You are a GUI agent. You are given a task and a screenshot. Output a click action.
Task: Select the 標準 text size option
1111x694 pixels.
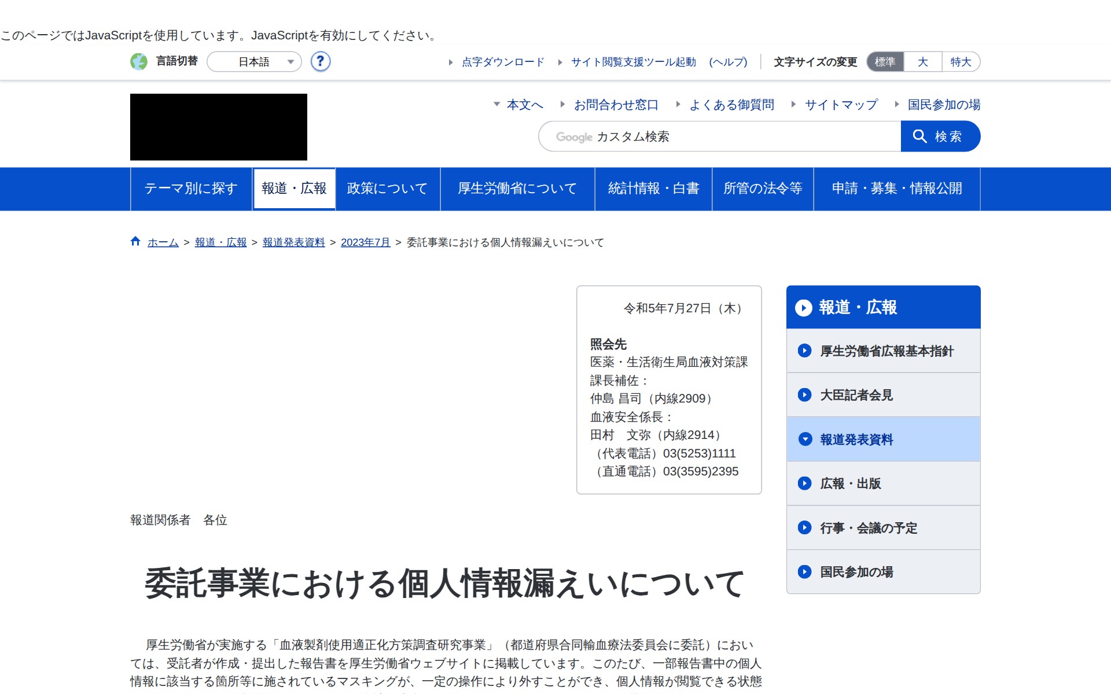point(884,61)
